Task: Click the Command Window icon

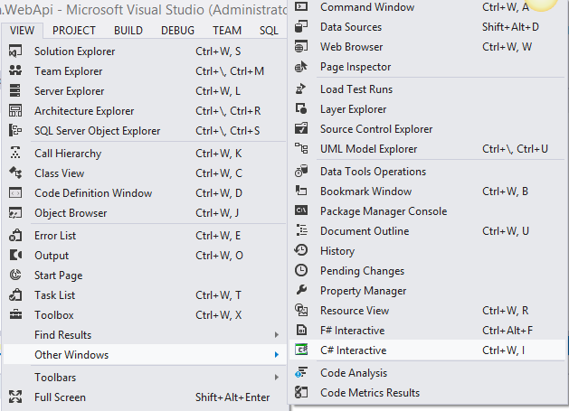Action: pos(301,6)
